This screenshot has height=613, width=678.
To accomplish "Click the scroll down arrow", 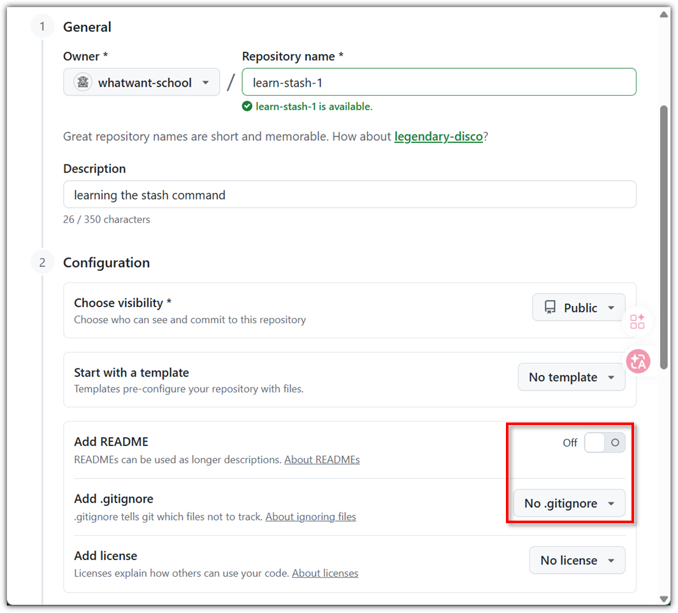I will [x=664, y=599].
